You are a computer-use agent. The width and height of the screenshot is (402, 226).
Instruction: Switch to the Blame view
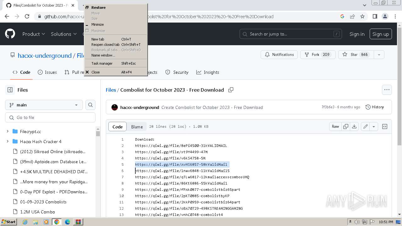[x=137, y=127]
